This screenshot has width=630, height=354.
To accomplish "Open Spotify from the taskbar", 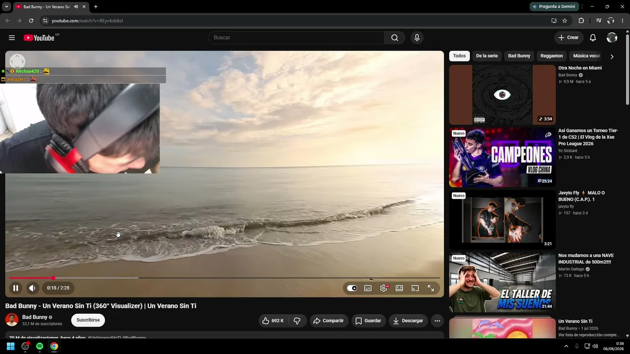I will 39,346.
